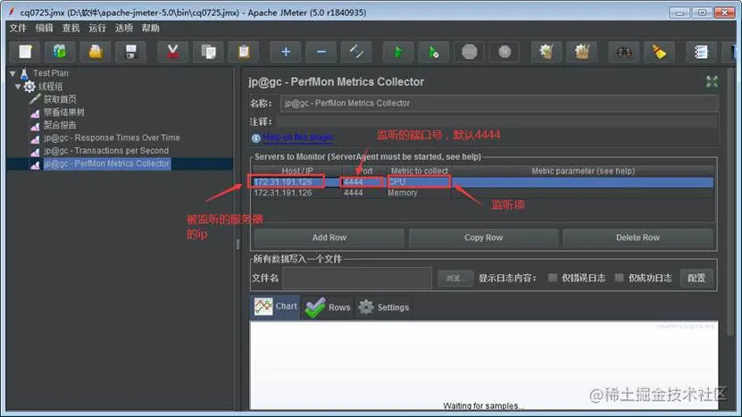The width and height of the screenshot is (742, 417).
Task: Open the Help on this plugin link
Action: point(297,138)
